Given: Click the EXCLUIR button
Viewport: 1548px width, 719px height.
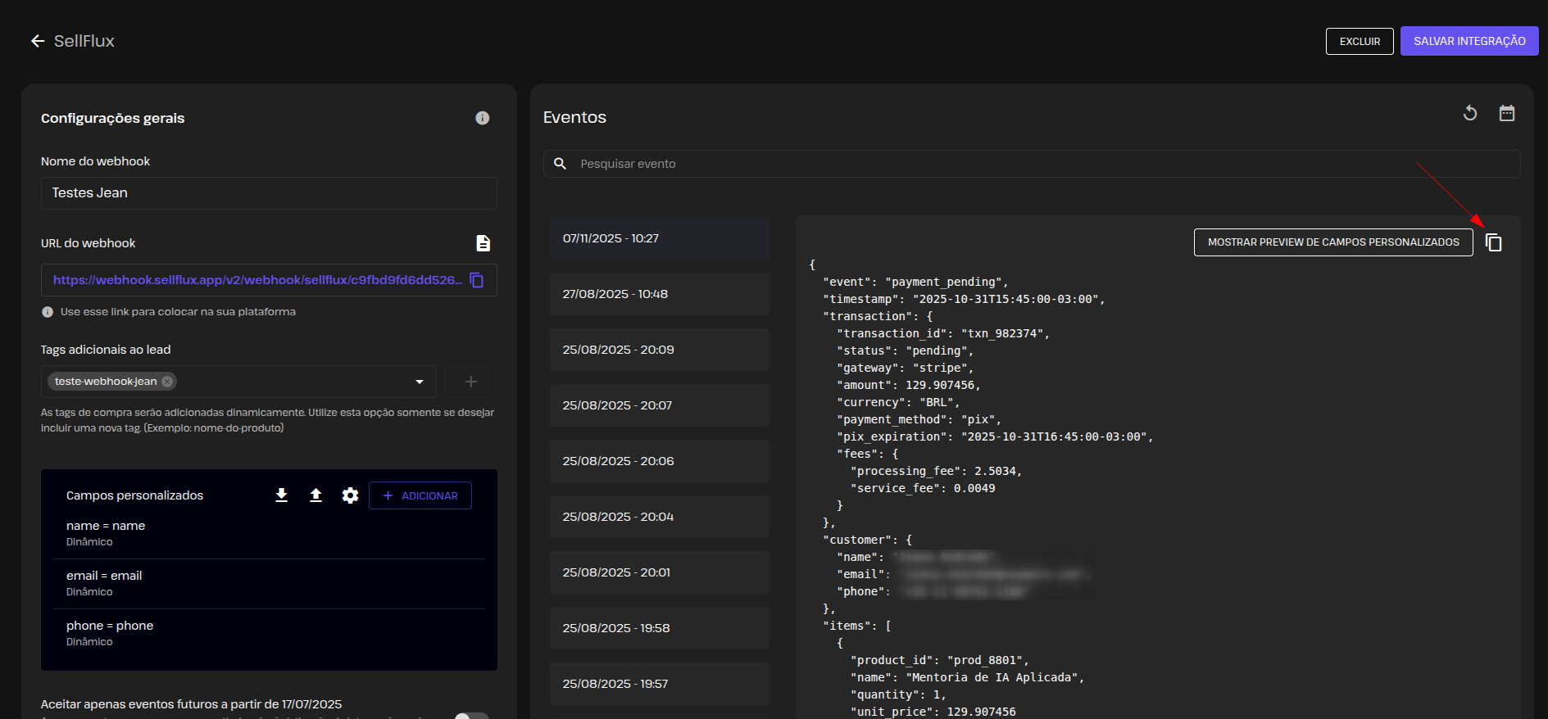Looking at the screenshot, I should pos(1360,41).
